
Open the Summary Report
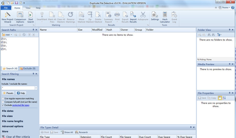click(x=108, y=17)
